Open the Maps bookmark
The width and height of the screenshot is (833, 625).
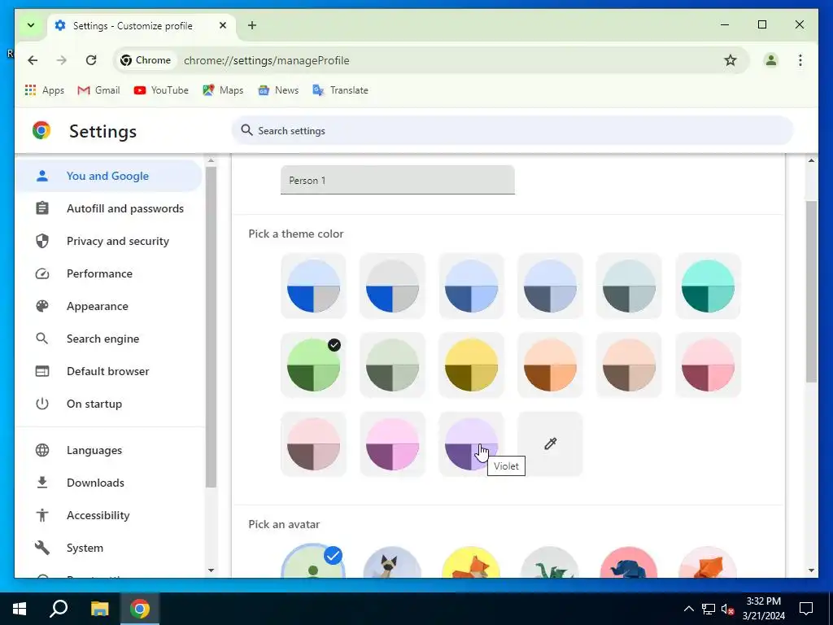tap(223, 90)
